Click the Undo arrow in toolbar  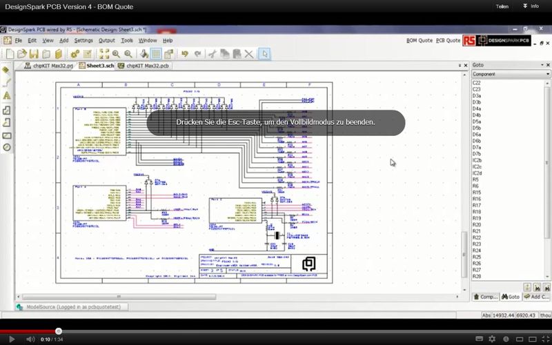185,54
